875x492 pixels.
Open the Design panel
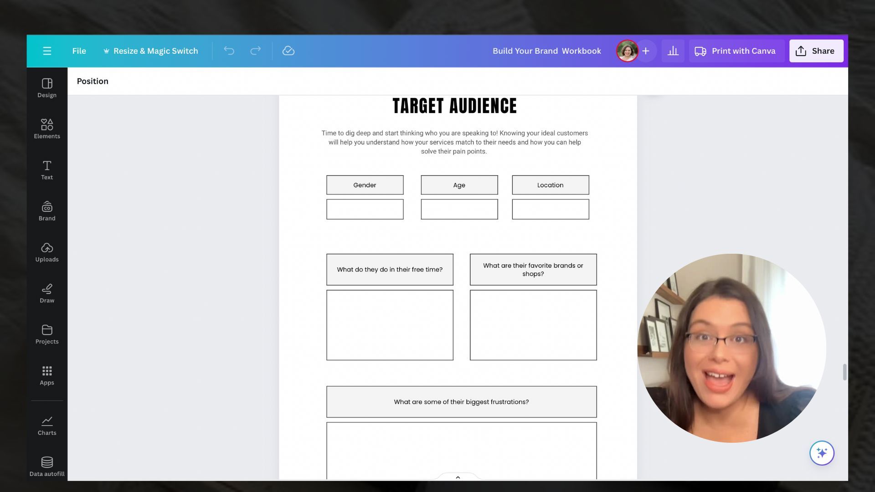47,88
